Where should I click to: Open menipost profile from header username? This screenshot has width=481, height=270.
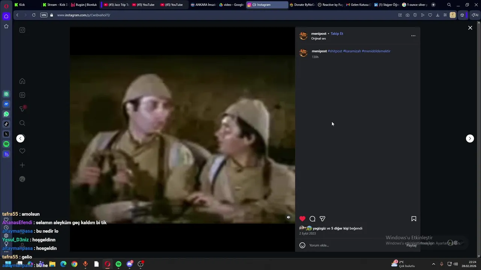coord(319,33)
